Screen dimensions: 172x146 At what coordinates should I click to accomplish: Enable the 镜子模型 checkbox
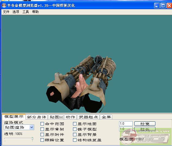[x=75, y=129]
